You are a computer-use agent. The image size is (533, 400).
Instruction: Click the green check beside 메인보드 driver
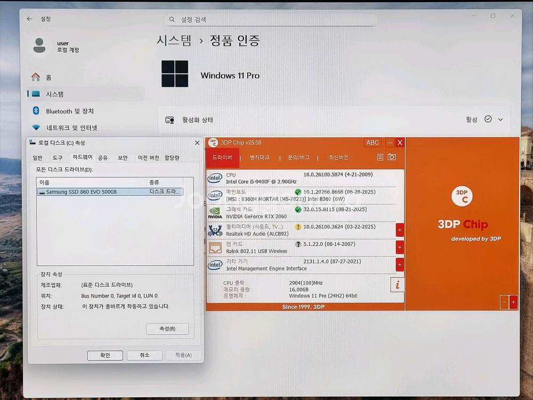(x=298, y=192)
